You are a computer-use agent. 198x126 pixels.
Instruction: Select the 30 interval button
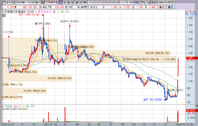109,2
